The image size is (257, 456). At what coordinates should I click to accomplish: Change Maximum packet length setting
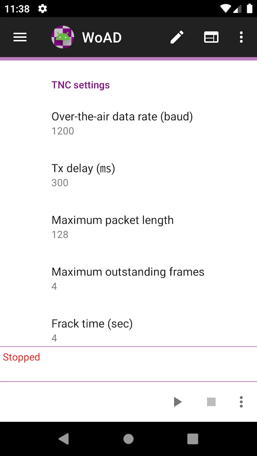tap(113, 227)
